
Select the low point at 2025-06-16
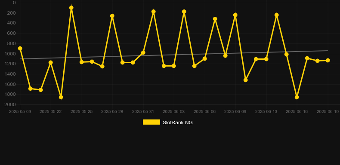[x=297, y=97]
